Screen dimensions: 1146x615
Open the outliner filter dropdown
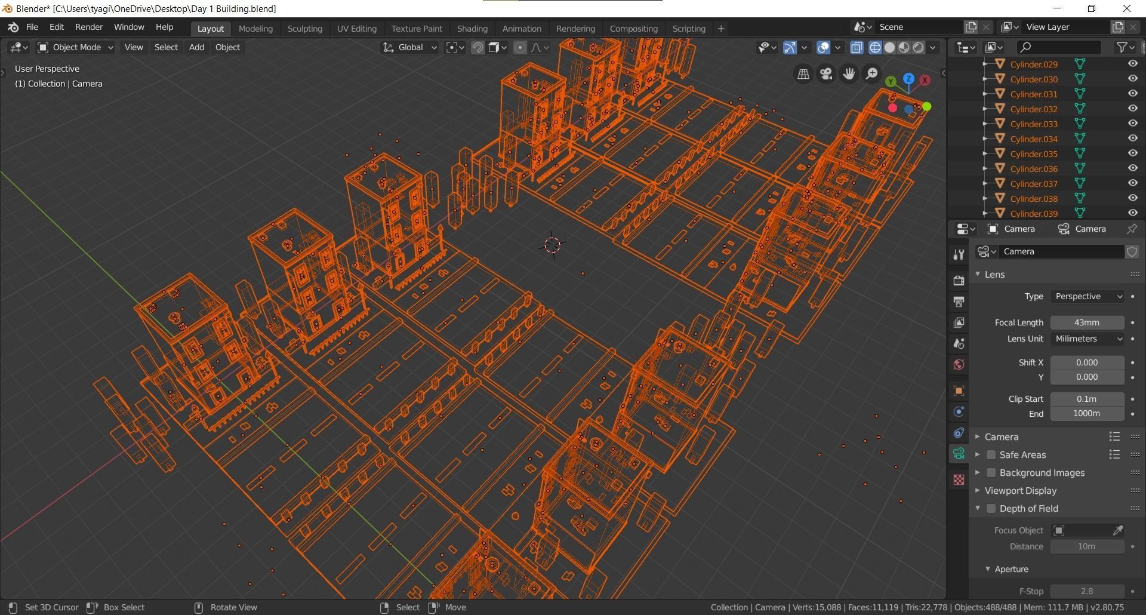(x=1125, y=47)
